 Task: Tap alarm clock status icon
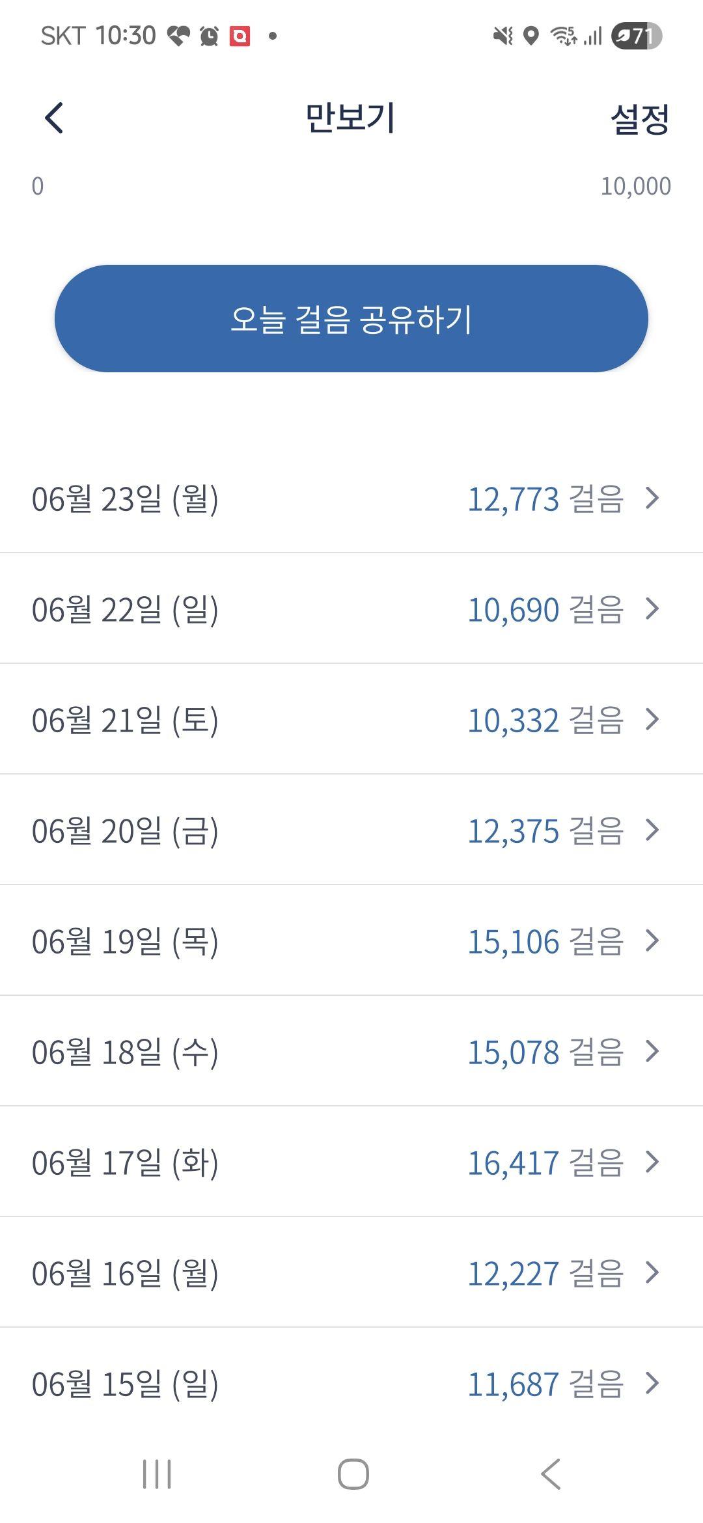tap(209, 36)
